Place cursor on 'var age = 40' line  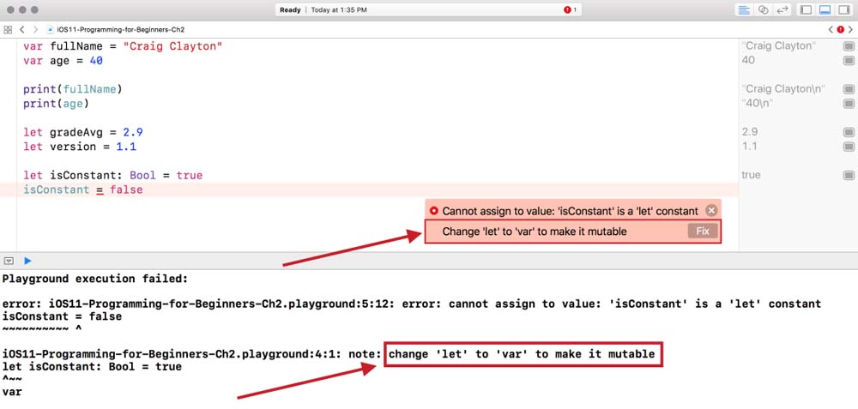pyautogui.click(x=63, y=61)
